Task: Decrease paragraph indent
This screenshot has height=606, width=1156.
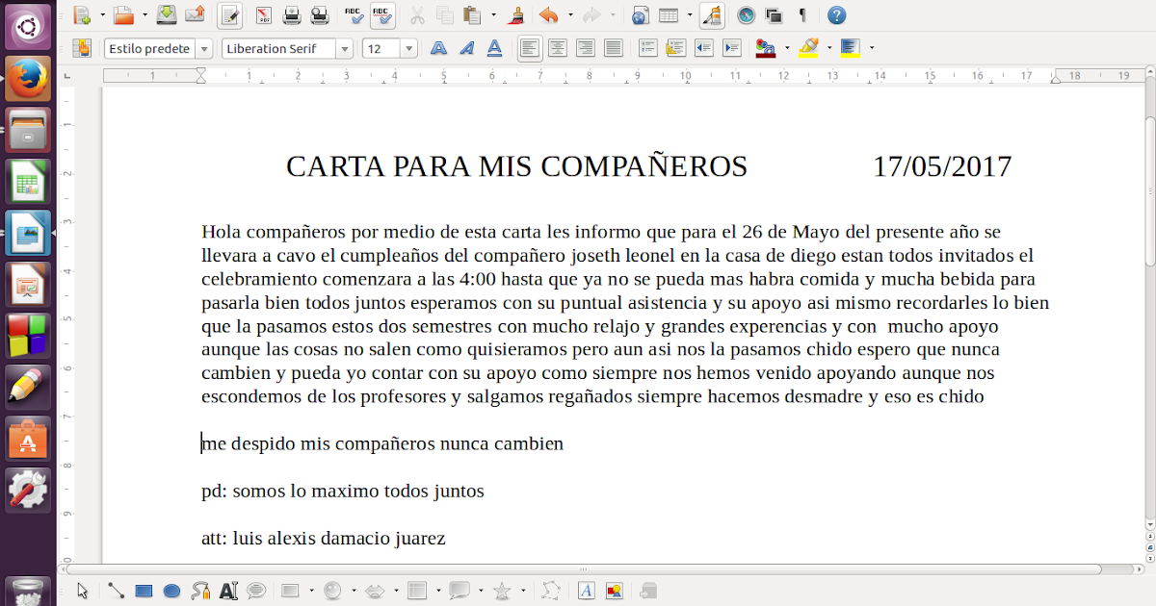Action: click(703, 48)
